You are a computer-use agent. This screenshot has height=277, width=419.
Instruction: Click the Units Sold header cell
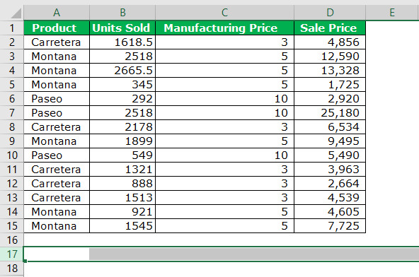[122, 28]
